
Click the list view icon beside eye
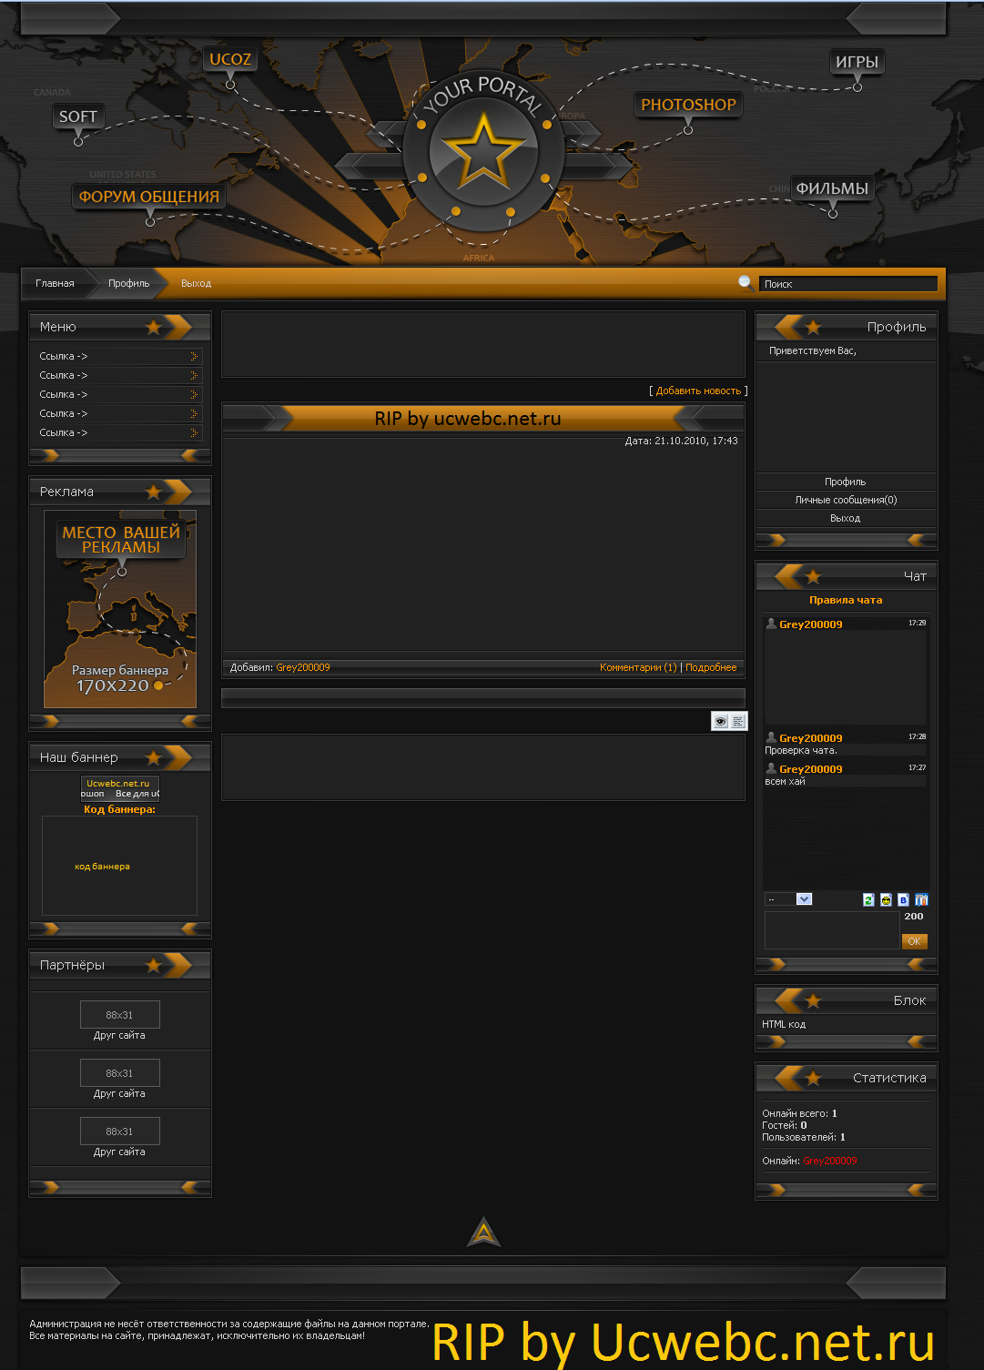coord(738,721)
